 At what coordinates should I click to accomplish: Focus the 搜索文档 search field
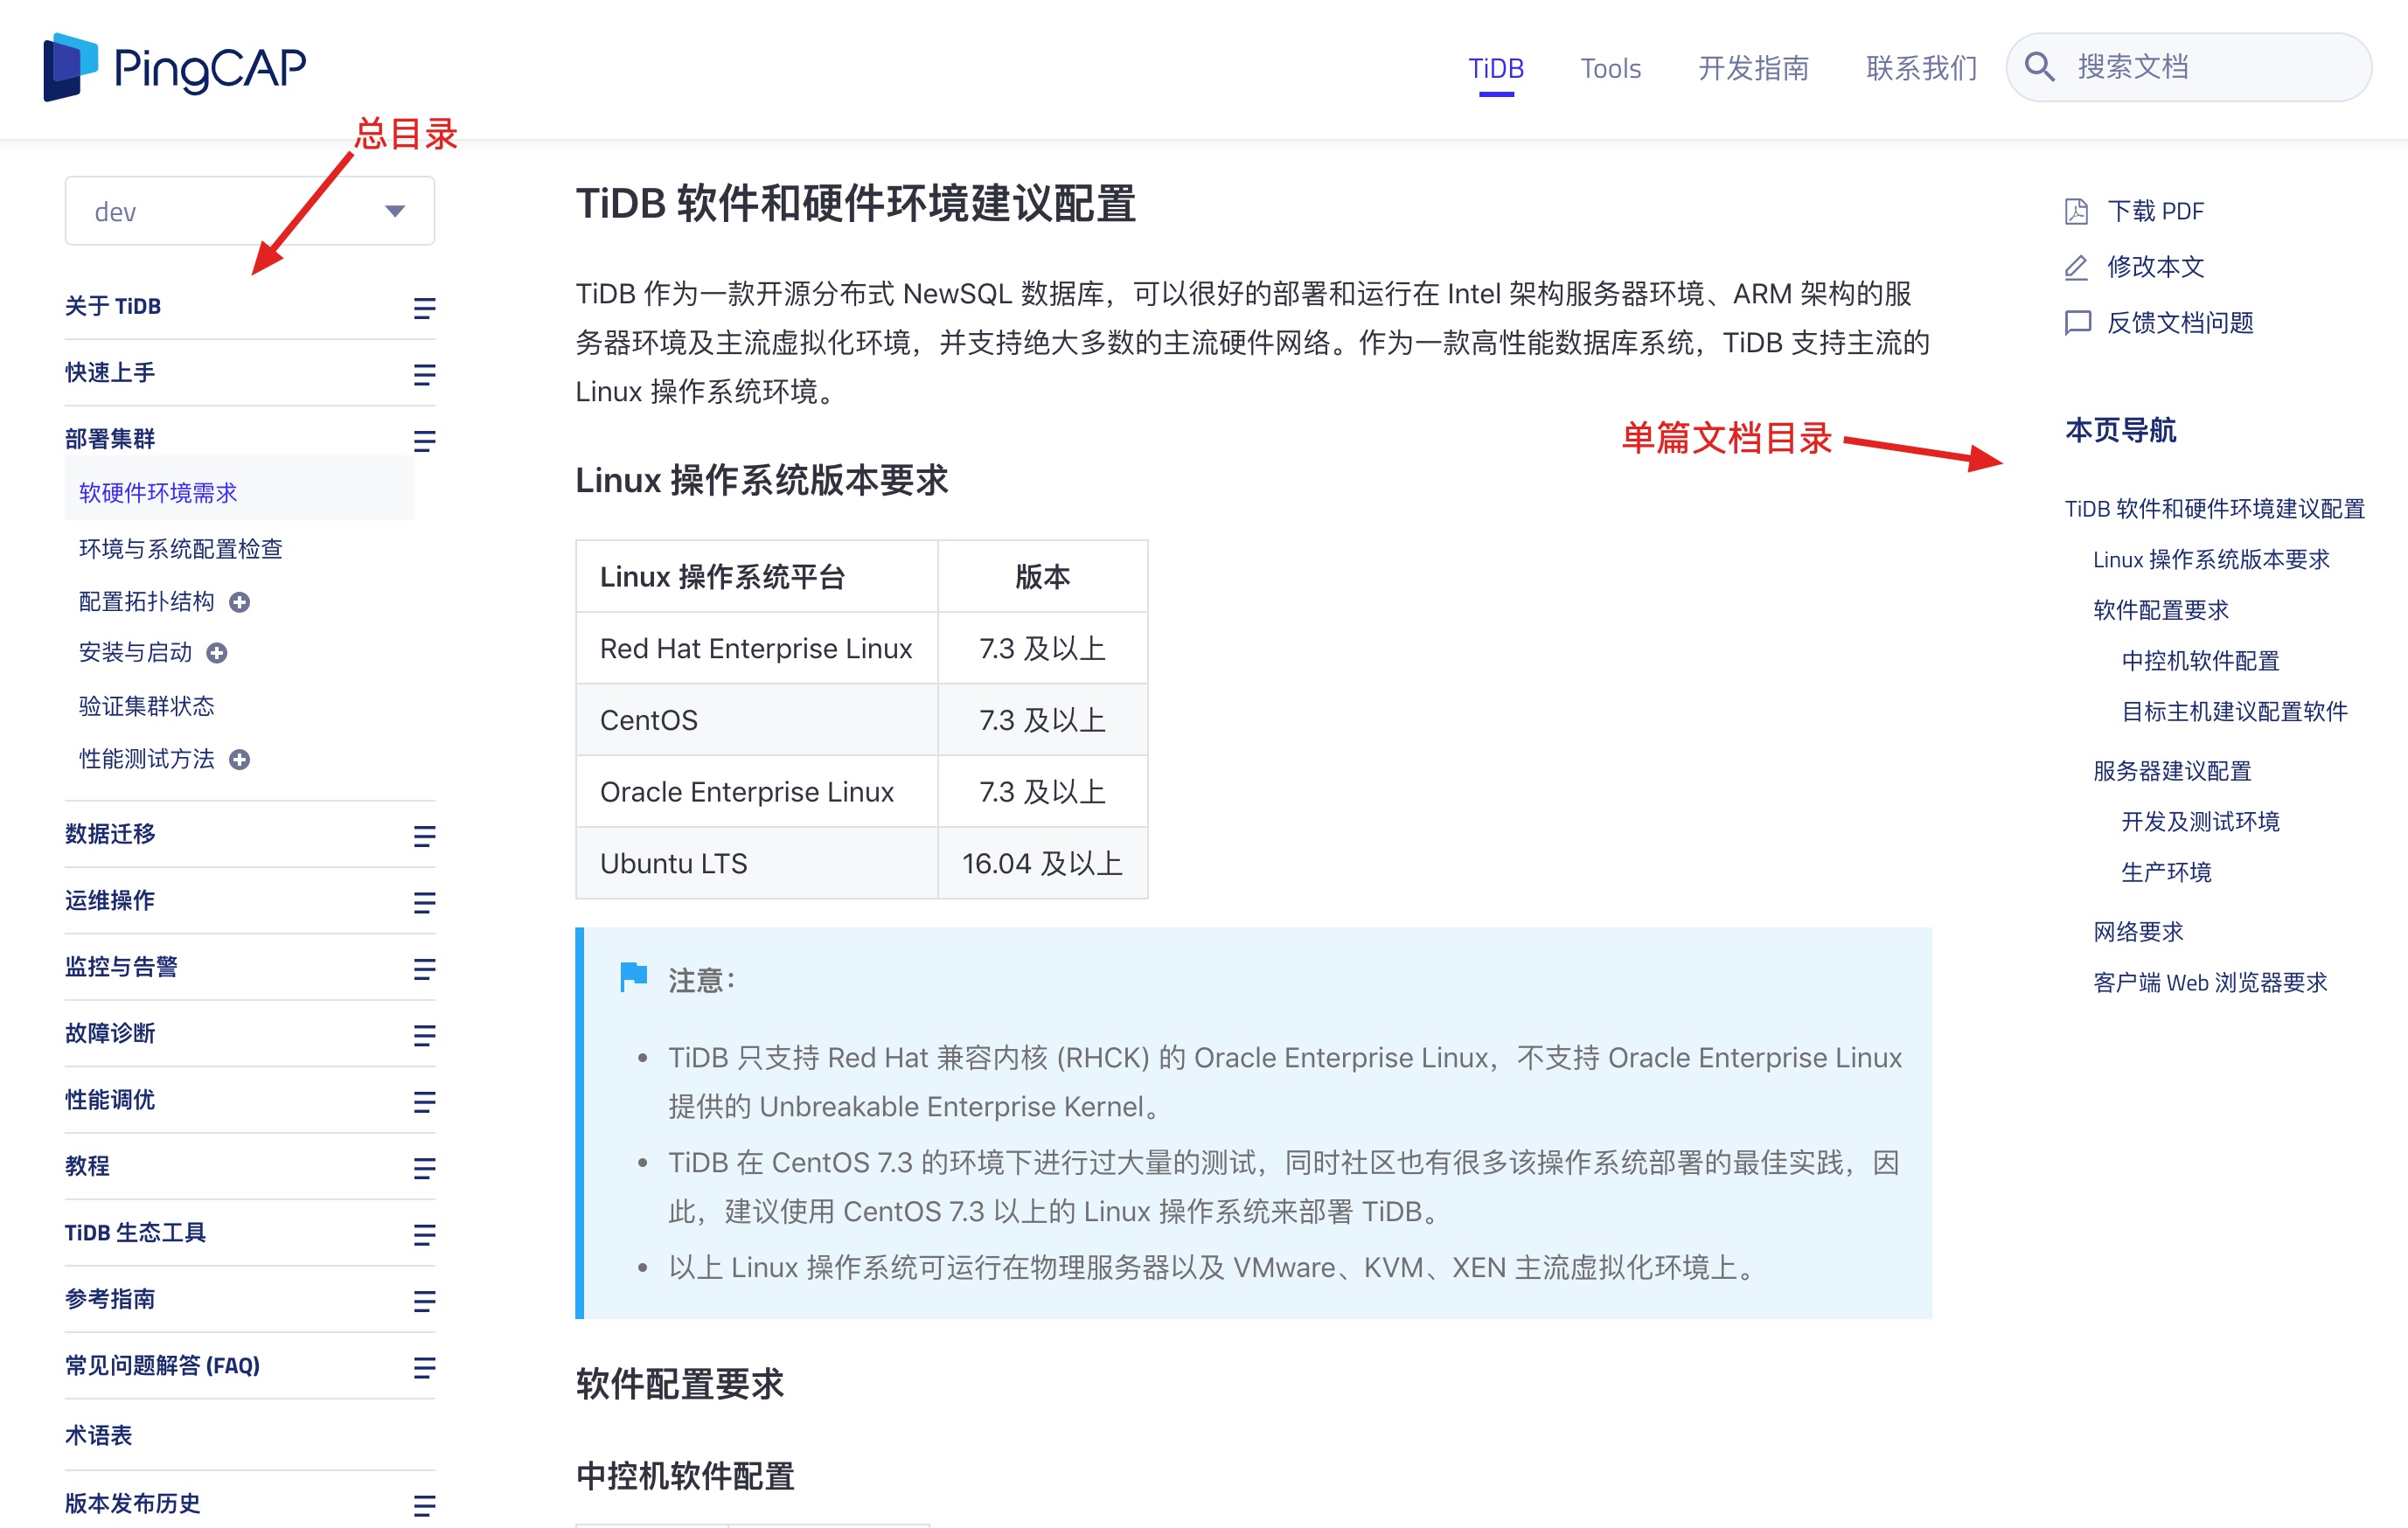2189,67
